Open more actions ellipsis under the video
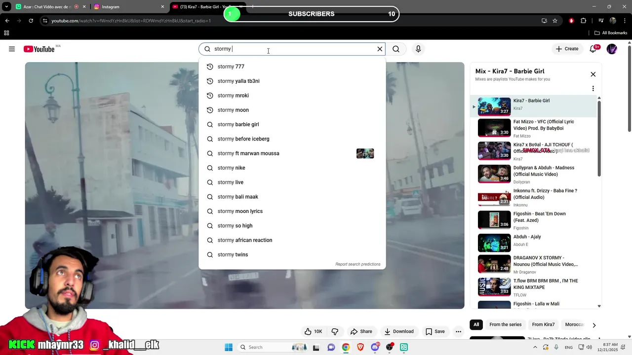Viewport: 632px width, 355px height. [x=458, y=331]
